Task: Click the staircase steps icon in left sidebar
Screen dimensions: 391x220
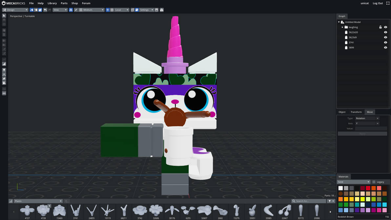Action: [x=4, y=64]
